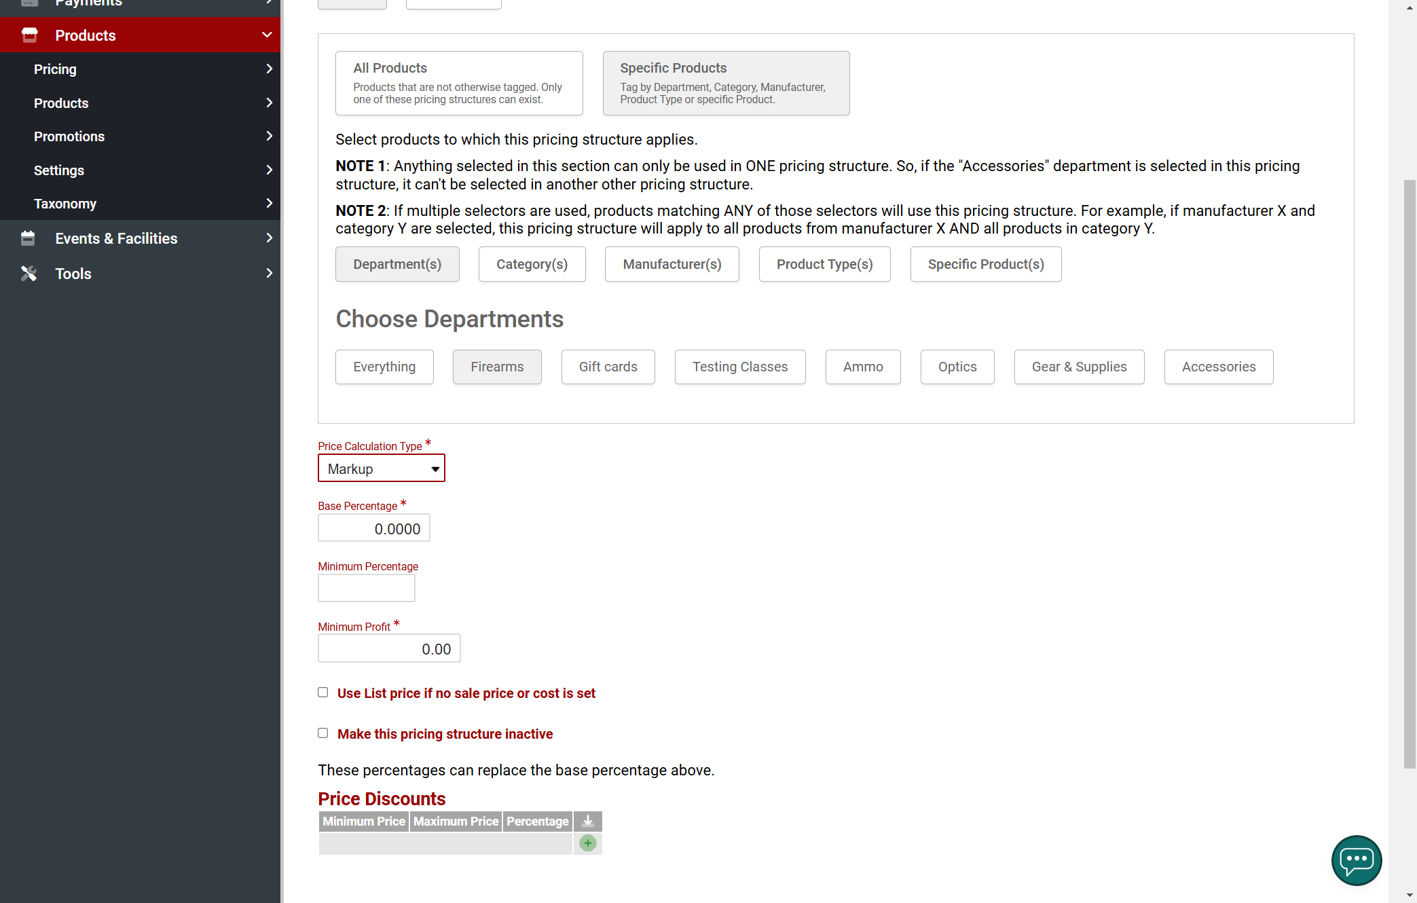Choose the Firearms department
The image size is (1417, 903).
497,367
